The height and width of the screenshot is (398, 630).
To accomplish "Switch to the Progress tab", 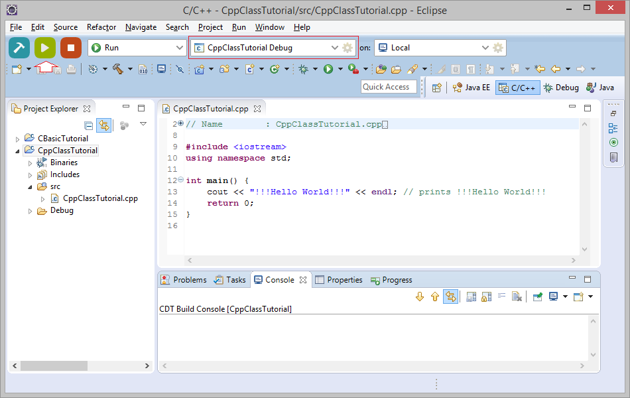I will coord(391,280).
